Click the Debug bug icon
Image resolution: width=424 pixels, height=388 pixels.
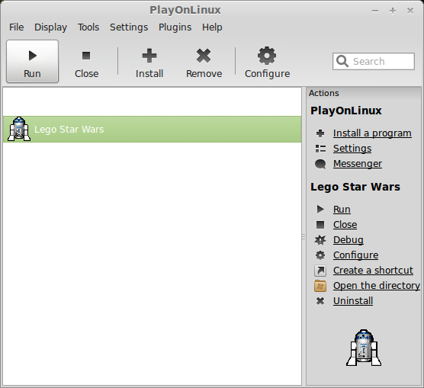pyautogui.click(x=320, y=240)
